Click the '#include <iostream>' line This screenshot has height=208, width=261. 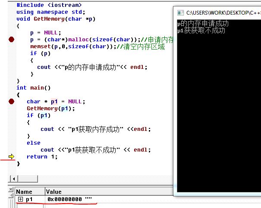tap(49, 5)
